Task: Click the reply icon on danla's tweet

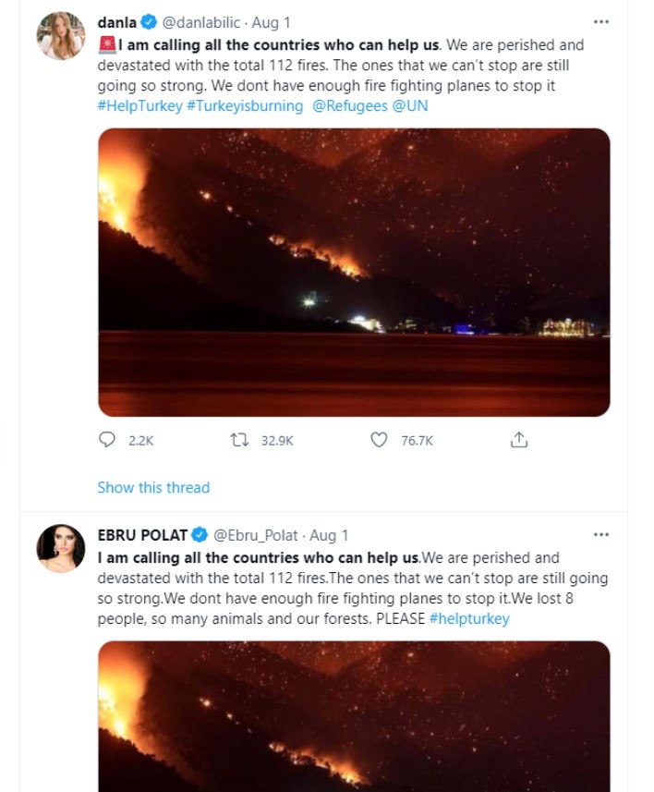Action: (107, 441)
